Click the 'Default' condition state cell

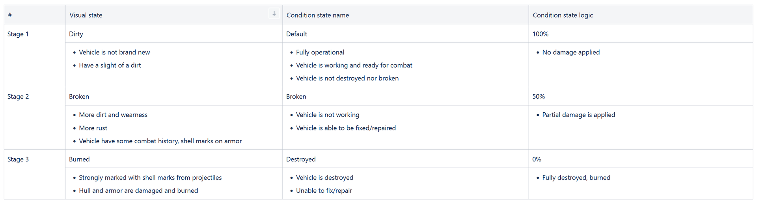(x=296, y=34)
